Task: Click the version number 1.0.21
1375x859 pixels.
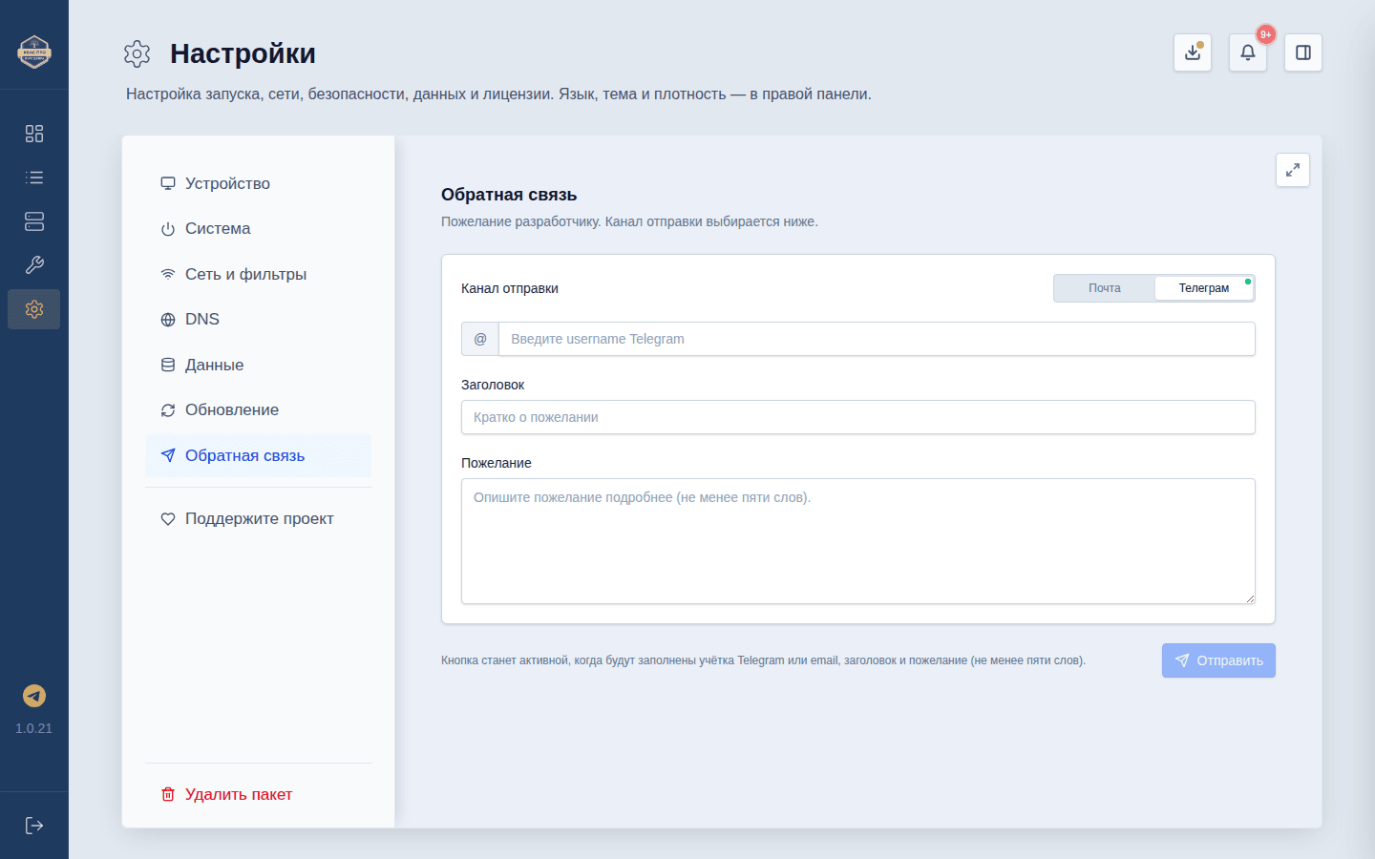Action: 34,728
